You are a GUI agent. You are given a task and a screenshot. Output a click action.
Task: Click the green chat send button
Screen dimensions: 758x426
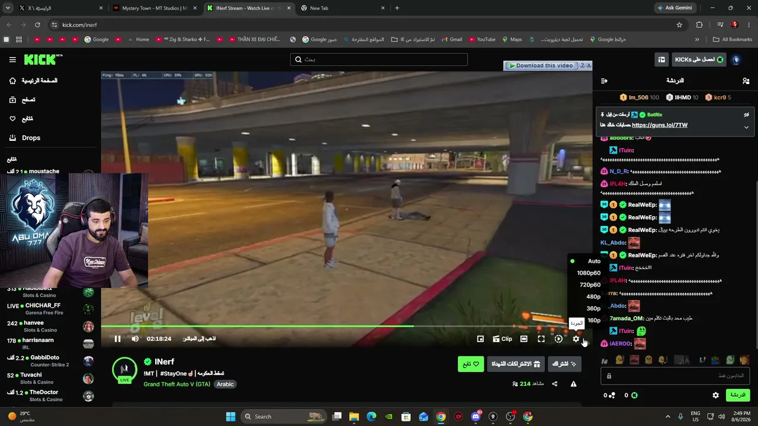click(x=737, y=395)
